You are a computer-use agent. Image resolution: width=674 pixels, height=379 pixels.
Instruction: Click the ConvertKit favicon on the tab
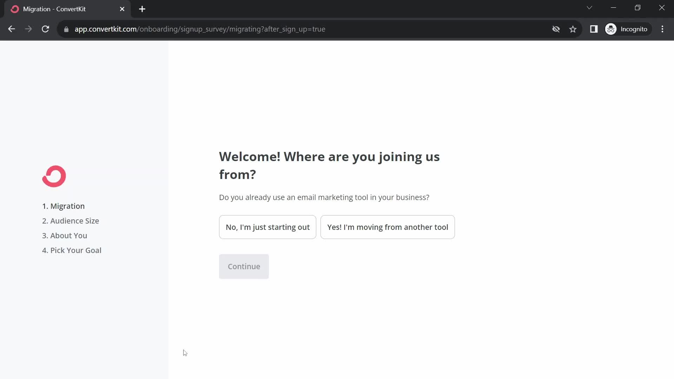click(15, 9)
